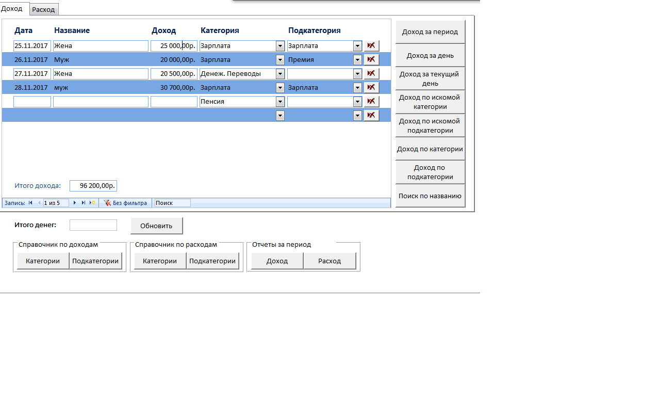Open Расход report under Отчеты за период
This screenshot has height=413, width=660.
(329, 261)
